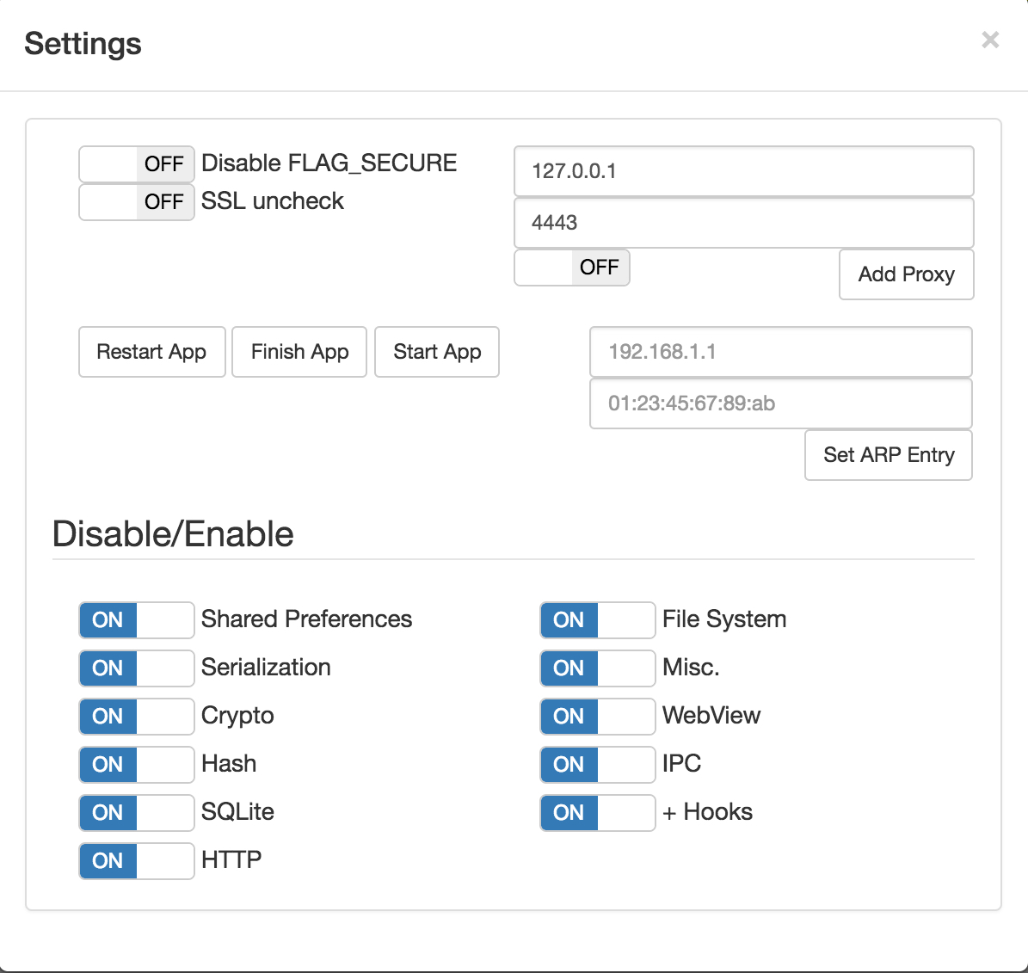
Task: Switch off the WebView toggle
Action: (598, 717)
